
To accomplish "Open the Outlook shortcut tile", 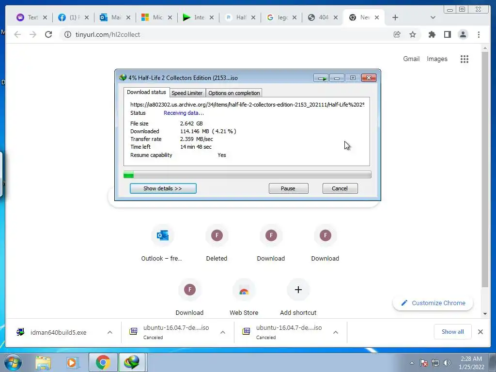I will click(x=162, y=243).
